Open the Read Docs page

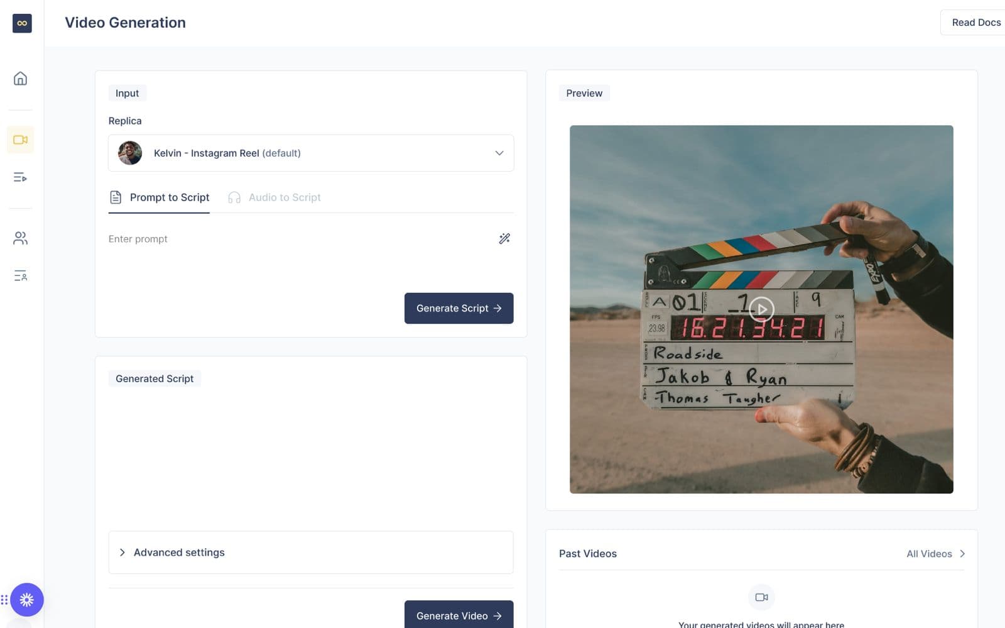point(975,22)
